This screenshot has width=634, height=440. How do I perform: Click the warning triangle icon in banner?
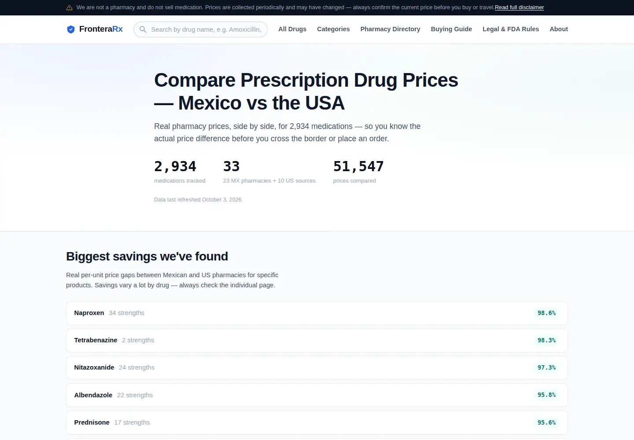tap(69, 7)
